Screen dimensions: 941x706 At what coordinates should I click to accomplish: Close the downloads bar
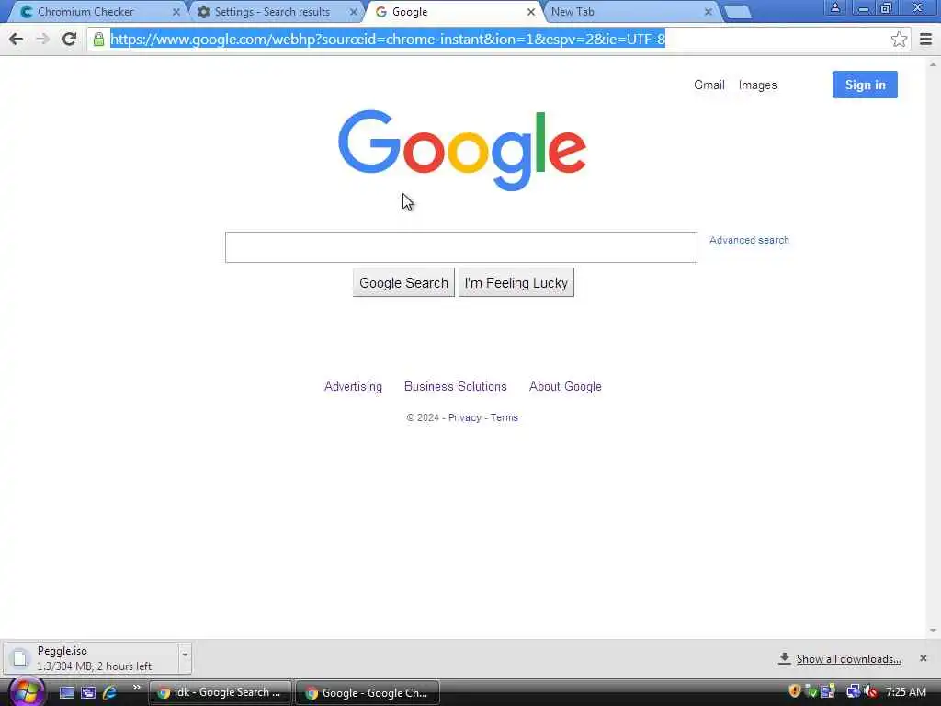click(923, 658)
